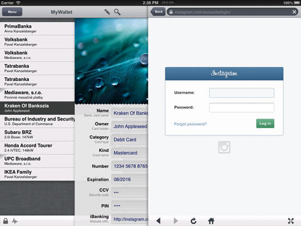Reload the page with the refresh icon
This screenshot has width=301, height=226.
[x=194, y=221]
